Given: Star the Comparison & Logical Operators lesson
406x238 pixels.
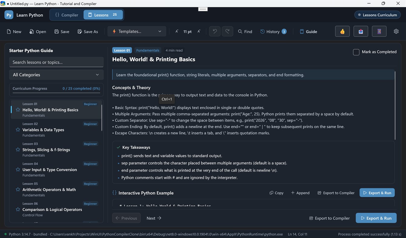Looking at the screenshot, I should click(x=18, y=210).
